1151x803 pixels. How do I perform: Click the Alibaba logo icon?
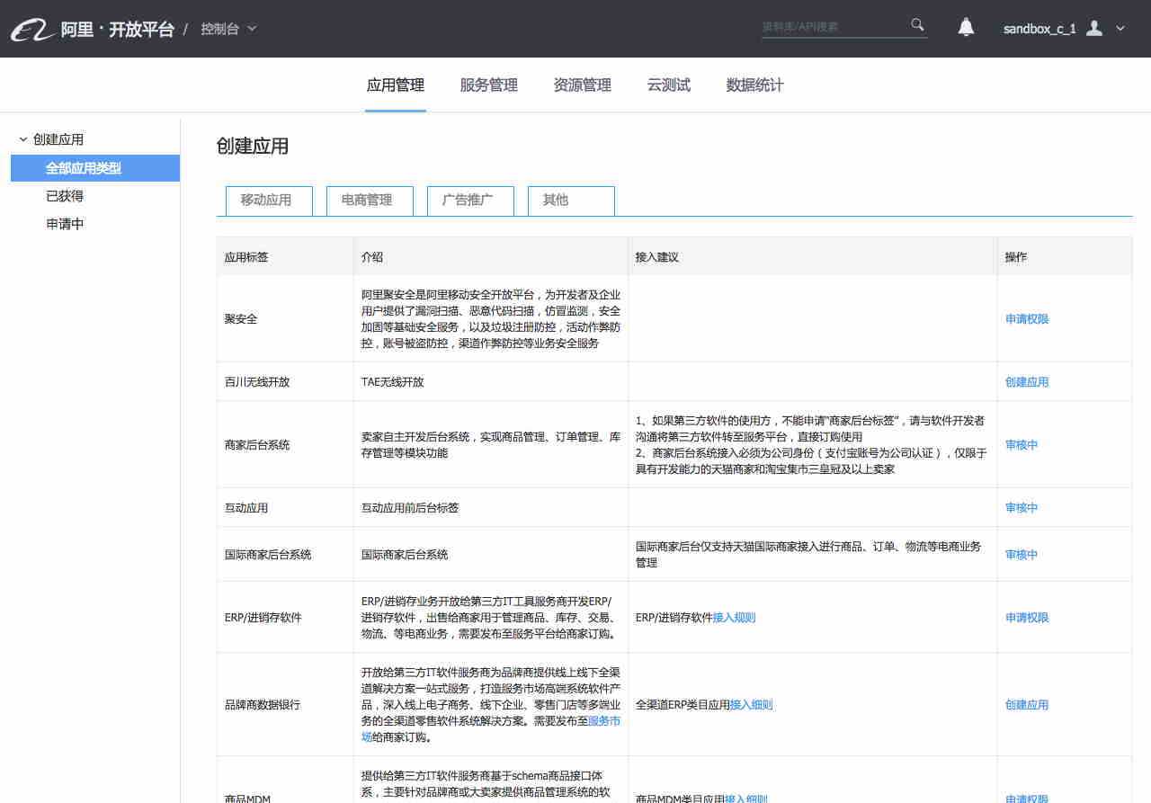point(33,30)
